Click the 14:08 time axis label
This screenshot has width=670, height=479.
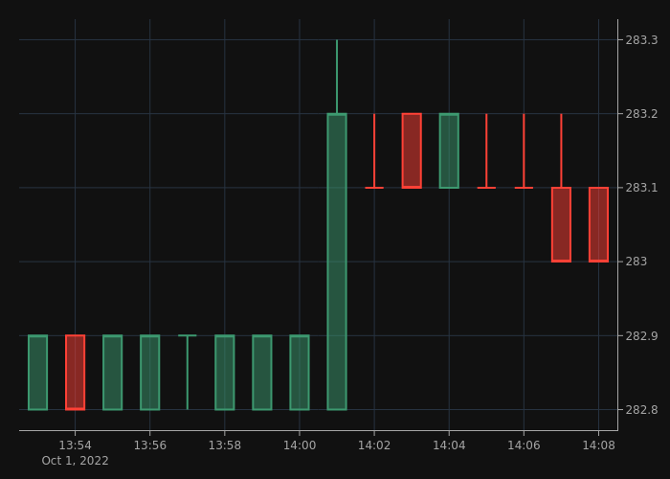(x=598, y=445)
